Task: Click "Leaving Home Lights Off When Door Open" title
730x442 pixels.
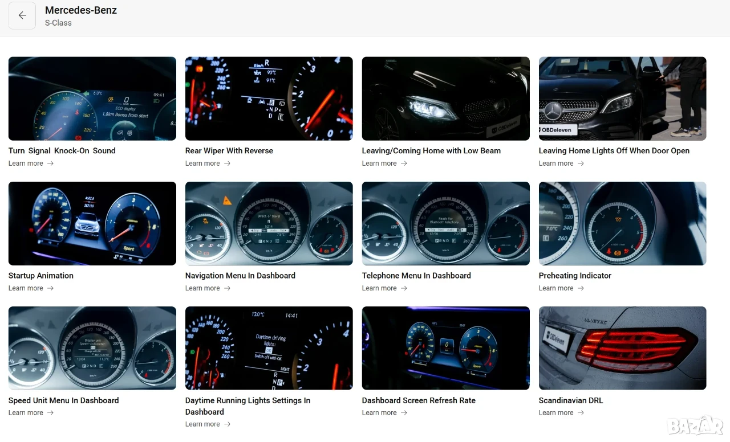Action: [x=614, y=151]
